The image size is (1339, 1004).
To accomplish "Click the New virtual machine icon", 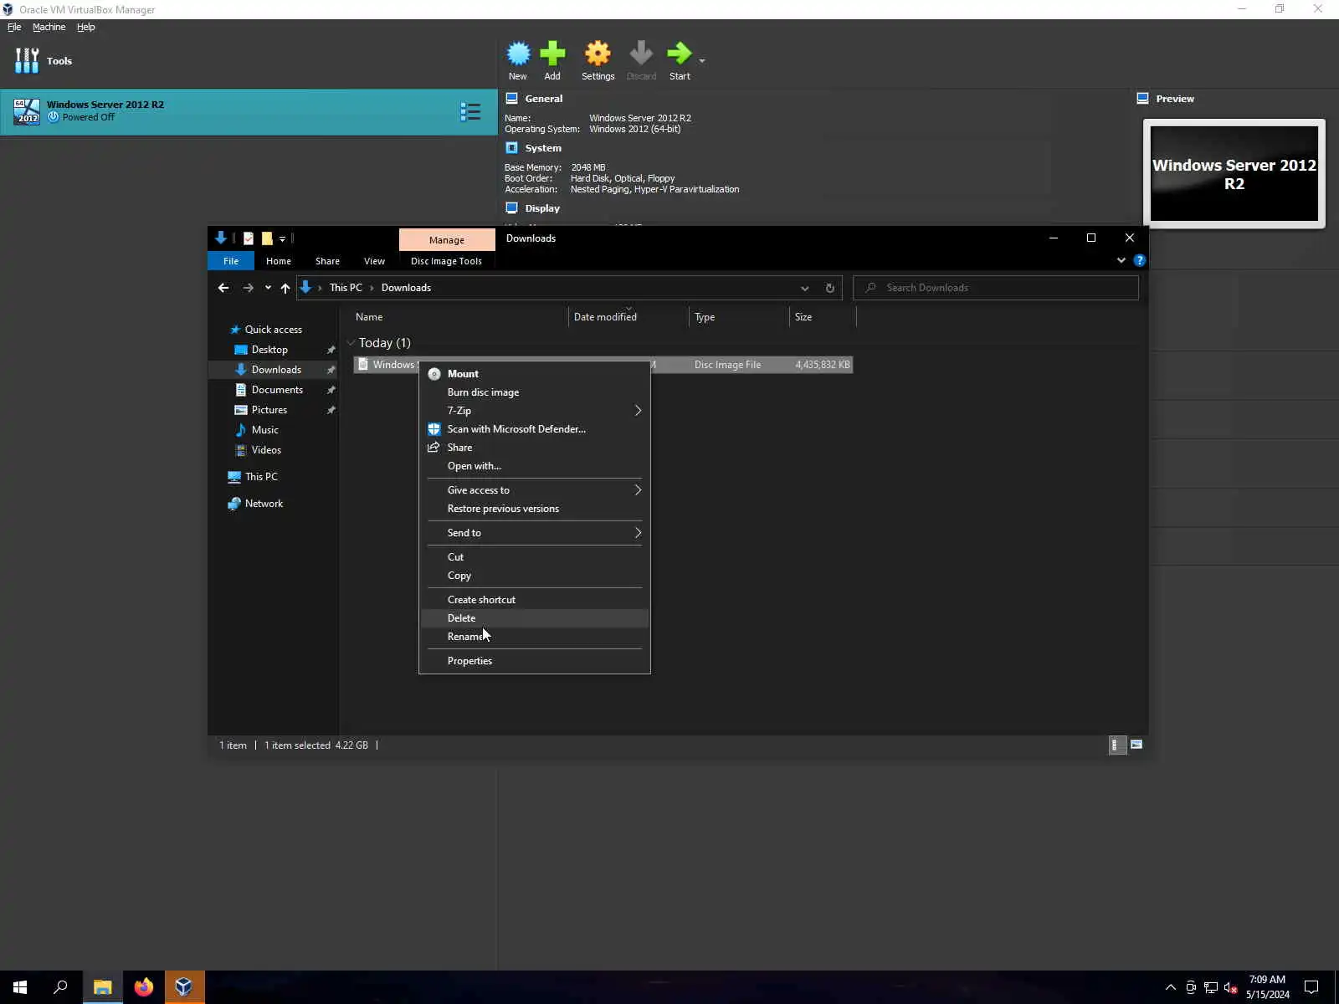I will (518, 54).
